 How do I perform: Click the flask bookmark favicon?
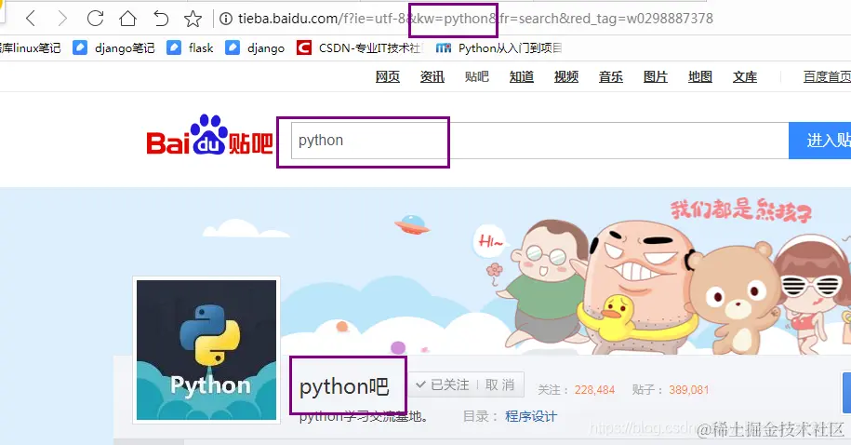[174, 47]
